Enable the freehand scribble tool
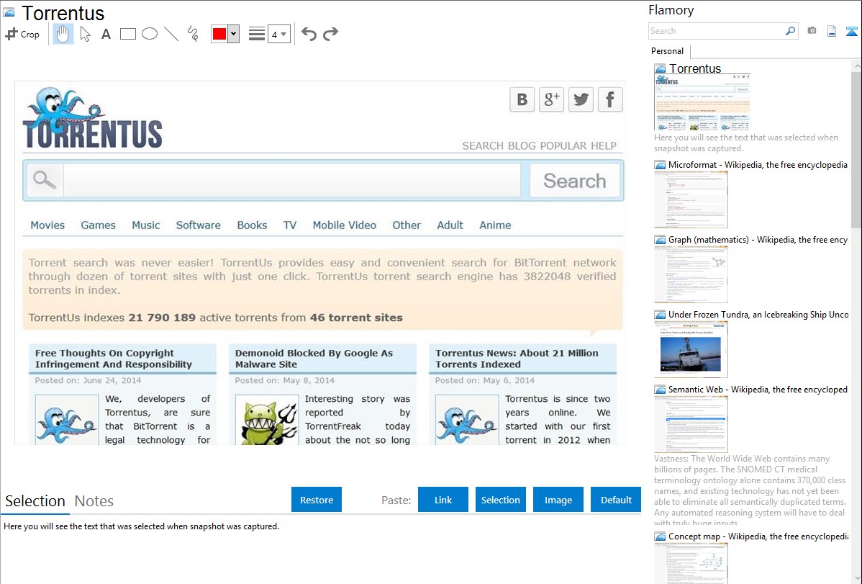 (192, 34)
